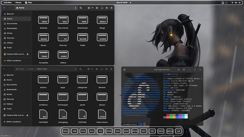Viewport: 244px width, 137px height.
Task: Launch the GIMP icon in the dock
Action: [x=144, y=131]
